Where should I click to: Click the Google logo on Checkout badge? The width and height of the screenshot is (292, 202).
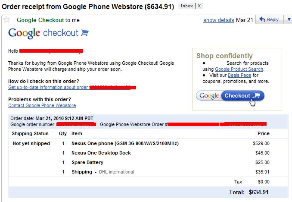point(209,96)
